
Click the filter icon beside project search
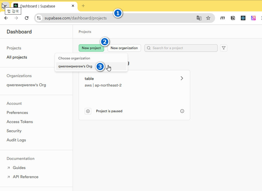(224, 48)
